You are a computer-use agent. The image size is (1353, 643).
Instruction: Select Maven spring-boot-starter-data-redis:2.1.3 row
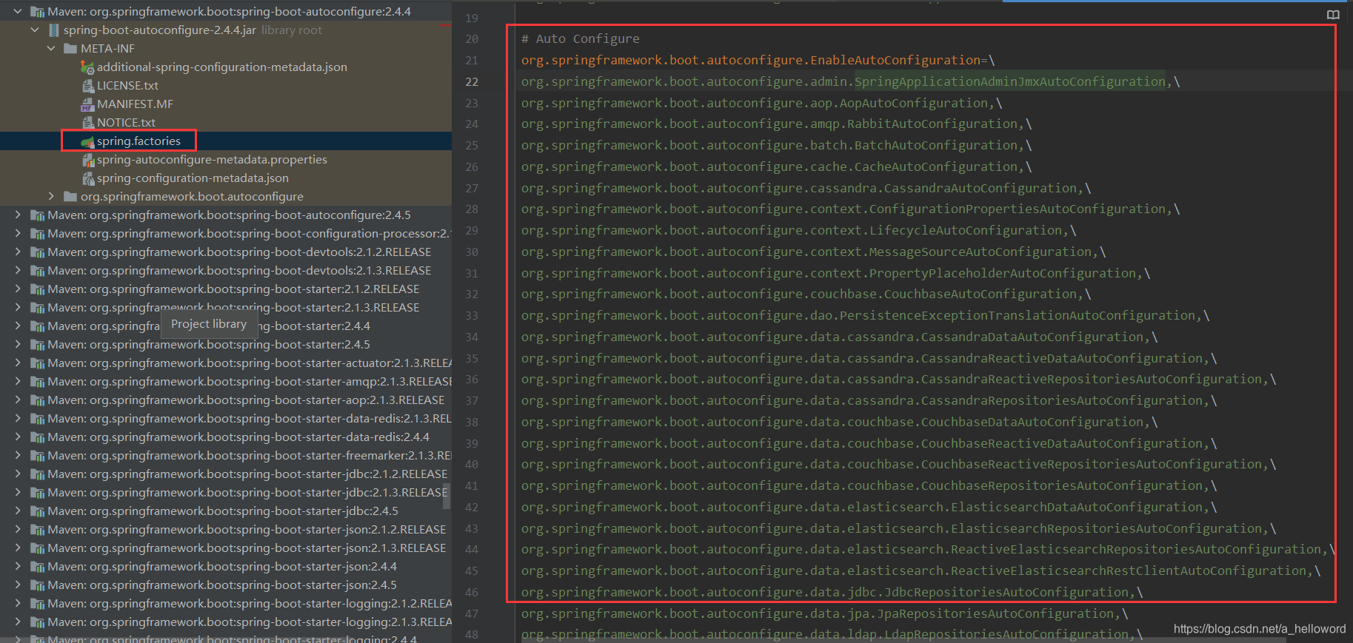click(226, 419)
